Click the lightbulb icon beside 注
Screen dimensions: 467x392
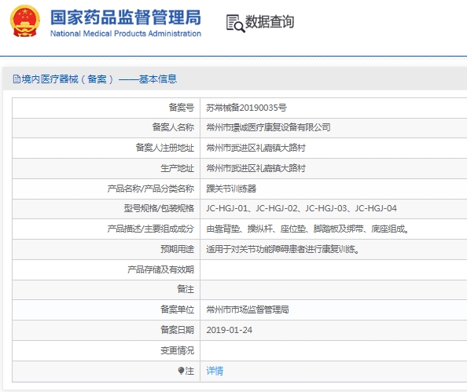(181, 371)
